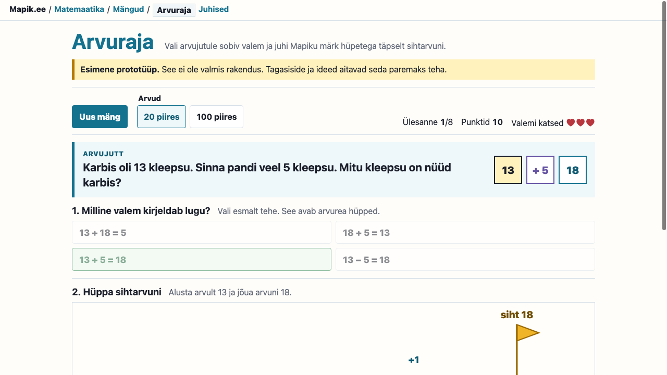Switch to the 100 piires number range
The width and height of the screenshot is (667, 375).
click(217, 117)
